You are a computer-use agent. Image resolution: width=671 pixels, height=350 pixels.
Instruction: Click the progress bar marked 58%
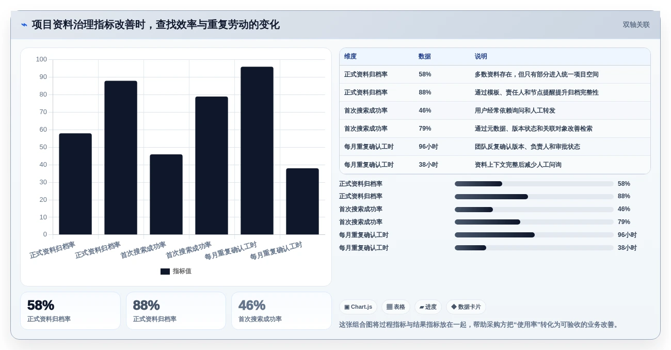534,184
